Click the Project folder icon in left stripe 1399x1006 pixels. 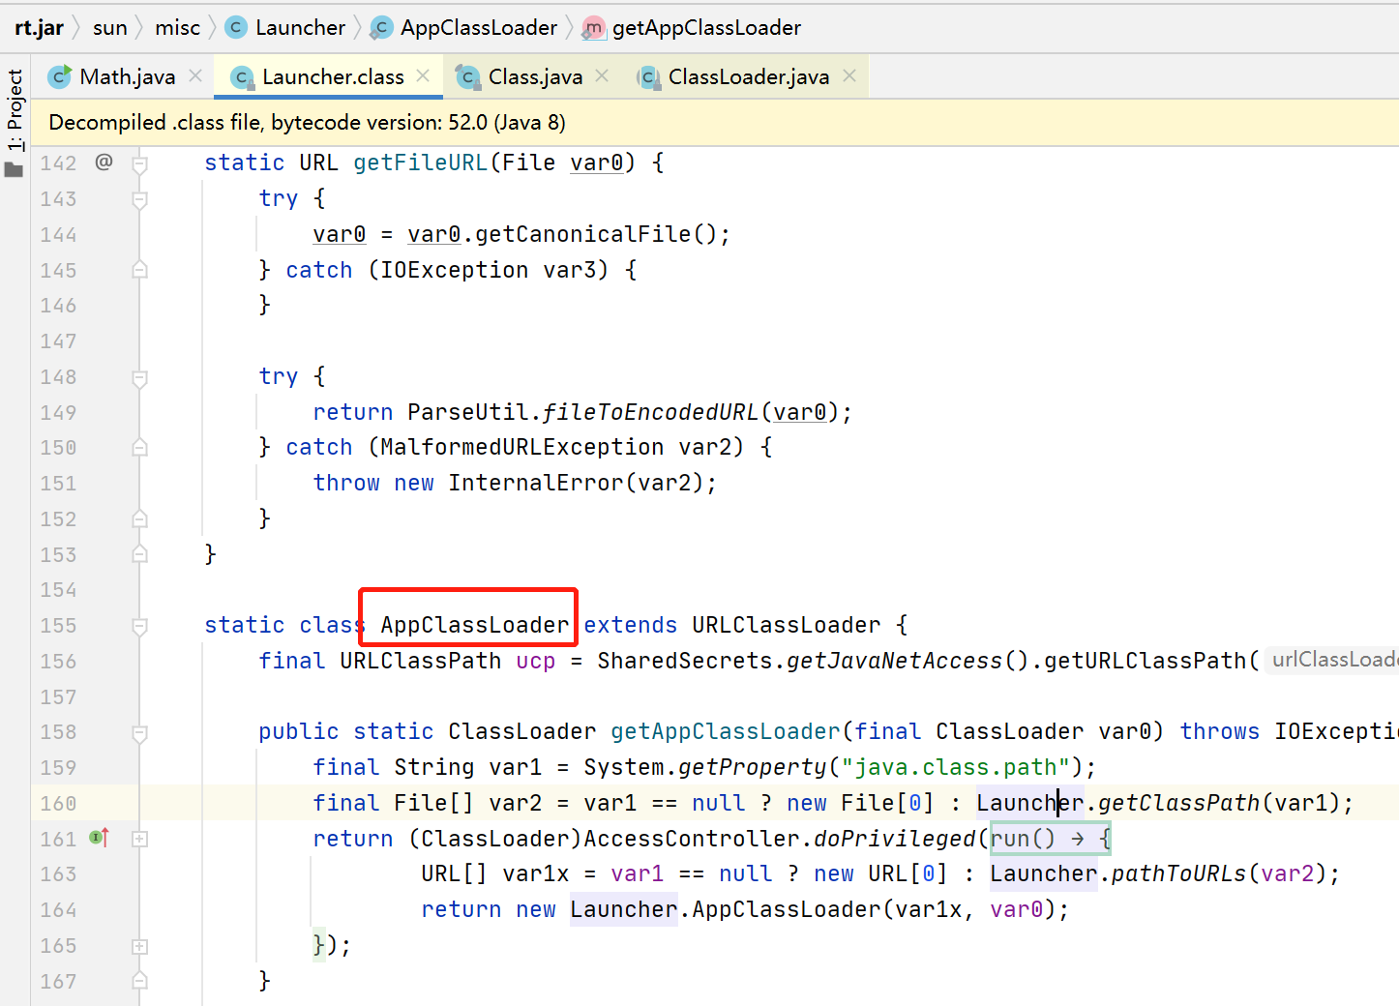click(14, 169)
